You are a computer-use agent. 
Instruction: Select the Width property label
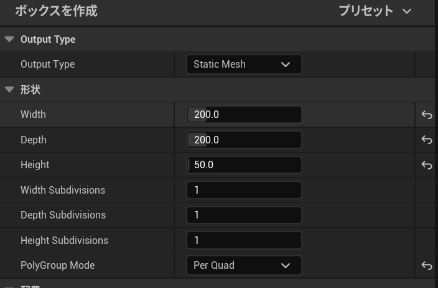coord(33,115)
